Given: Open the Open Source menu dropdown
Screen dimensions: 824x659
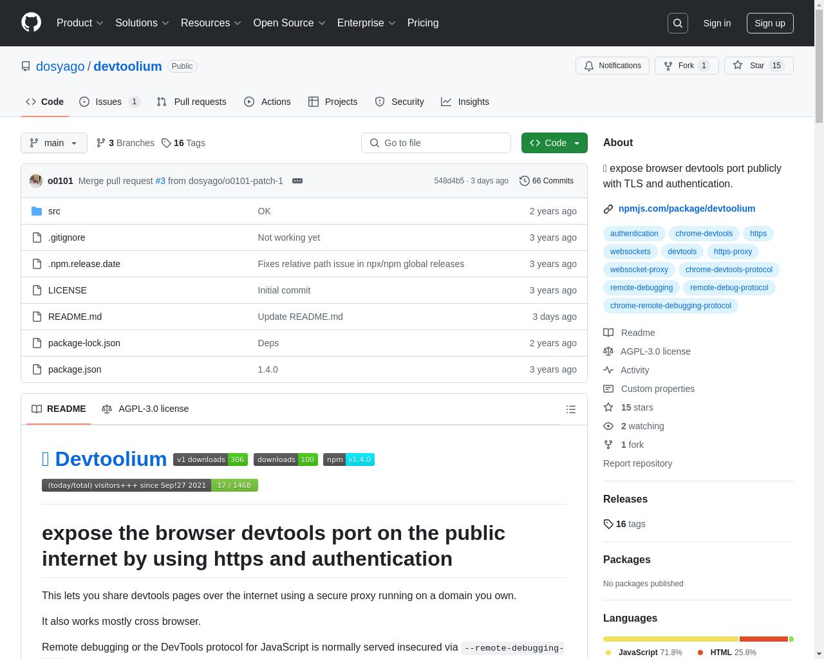Looking at the screenshot, I should coord(289,23).
